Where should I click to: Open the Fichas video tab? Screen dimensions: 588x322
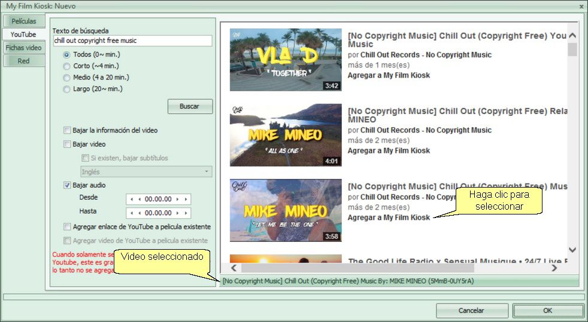click(23, 48)
